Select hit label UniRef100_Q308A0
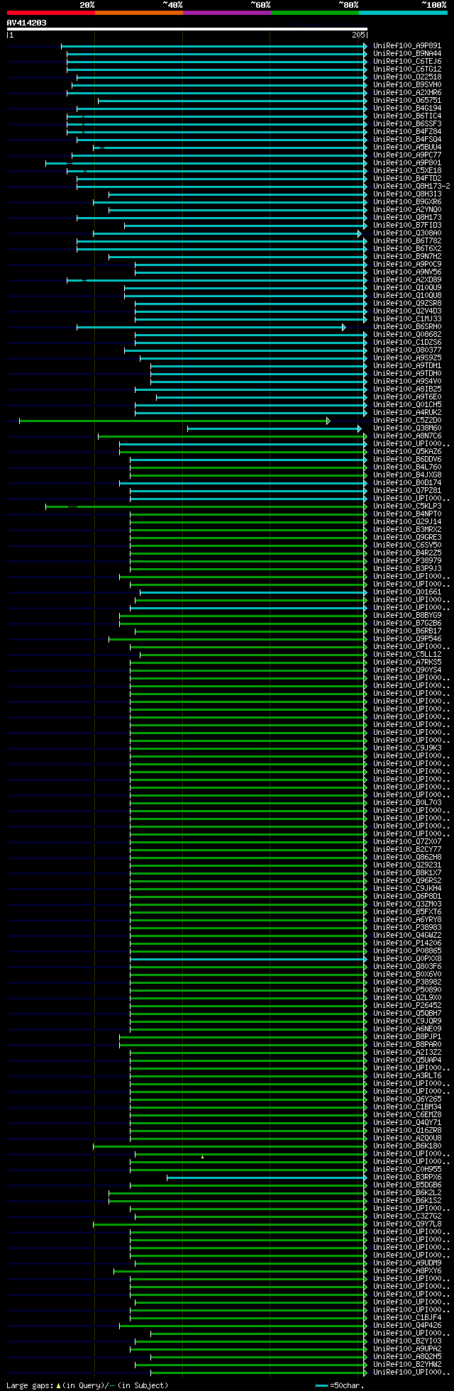Image resolution: width=454 pixels, height=1391 pixels. coord(407,233)
